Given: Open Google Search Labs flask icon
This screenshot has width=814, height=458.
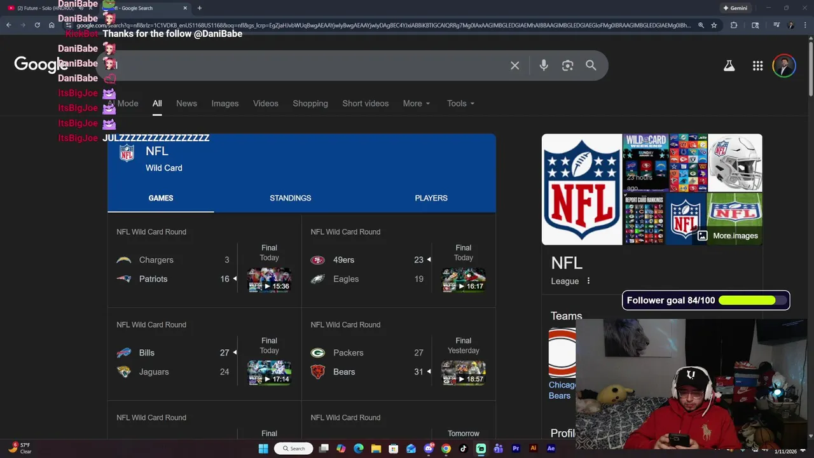Looking at the screenshot, I should (x=729, y=66).
